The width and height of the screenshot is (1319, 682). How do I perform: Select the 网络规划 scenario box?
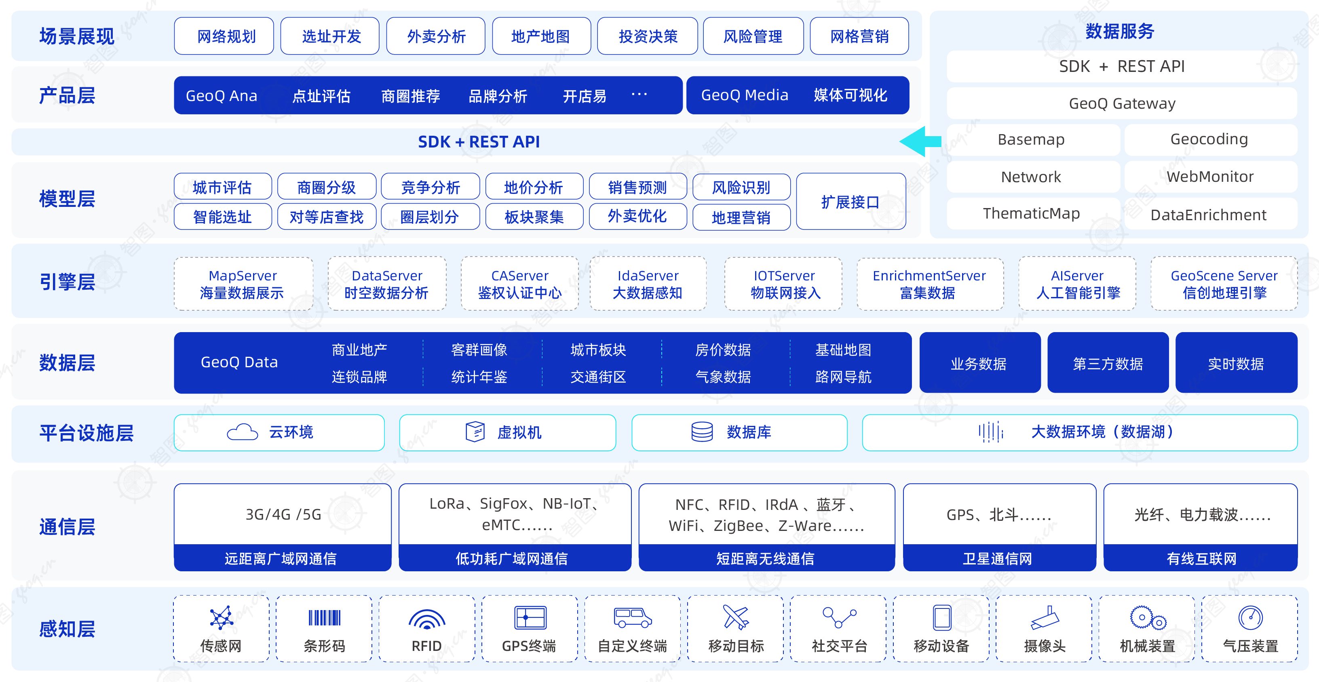224,36
